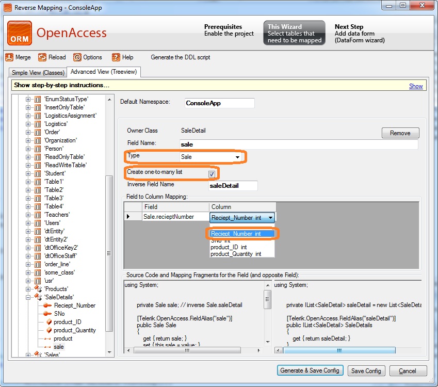This screenshot has height=387, width=438.
Task: Click the Remove button
Action: (x=400, y=133)
